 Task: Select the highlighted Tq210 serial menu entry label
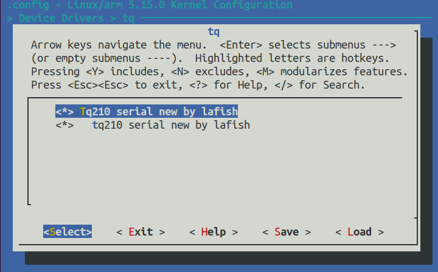click(x=159, y=112)
